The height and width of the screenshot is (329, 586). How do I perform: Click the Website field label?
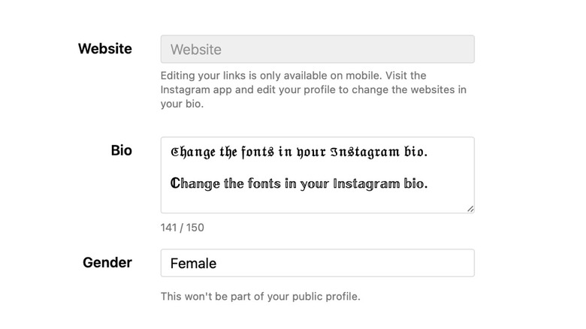pyautogui.click(x=104, y=49)
